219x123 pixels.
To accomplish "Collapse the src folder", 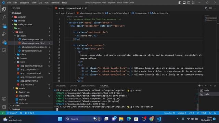I will pyautogui.click(x=19, y=28).
